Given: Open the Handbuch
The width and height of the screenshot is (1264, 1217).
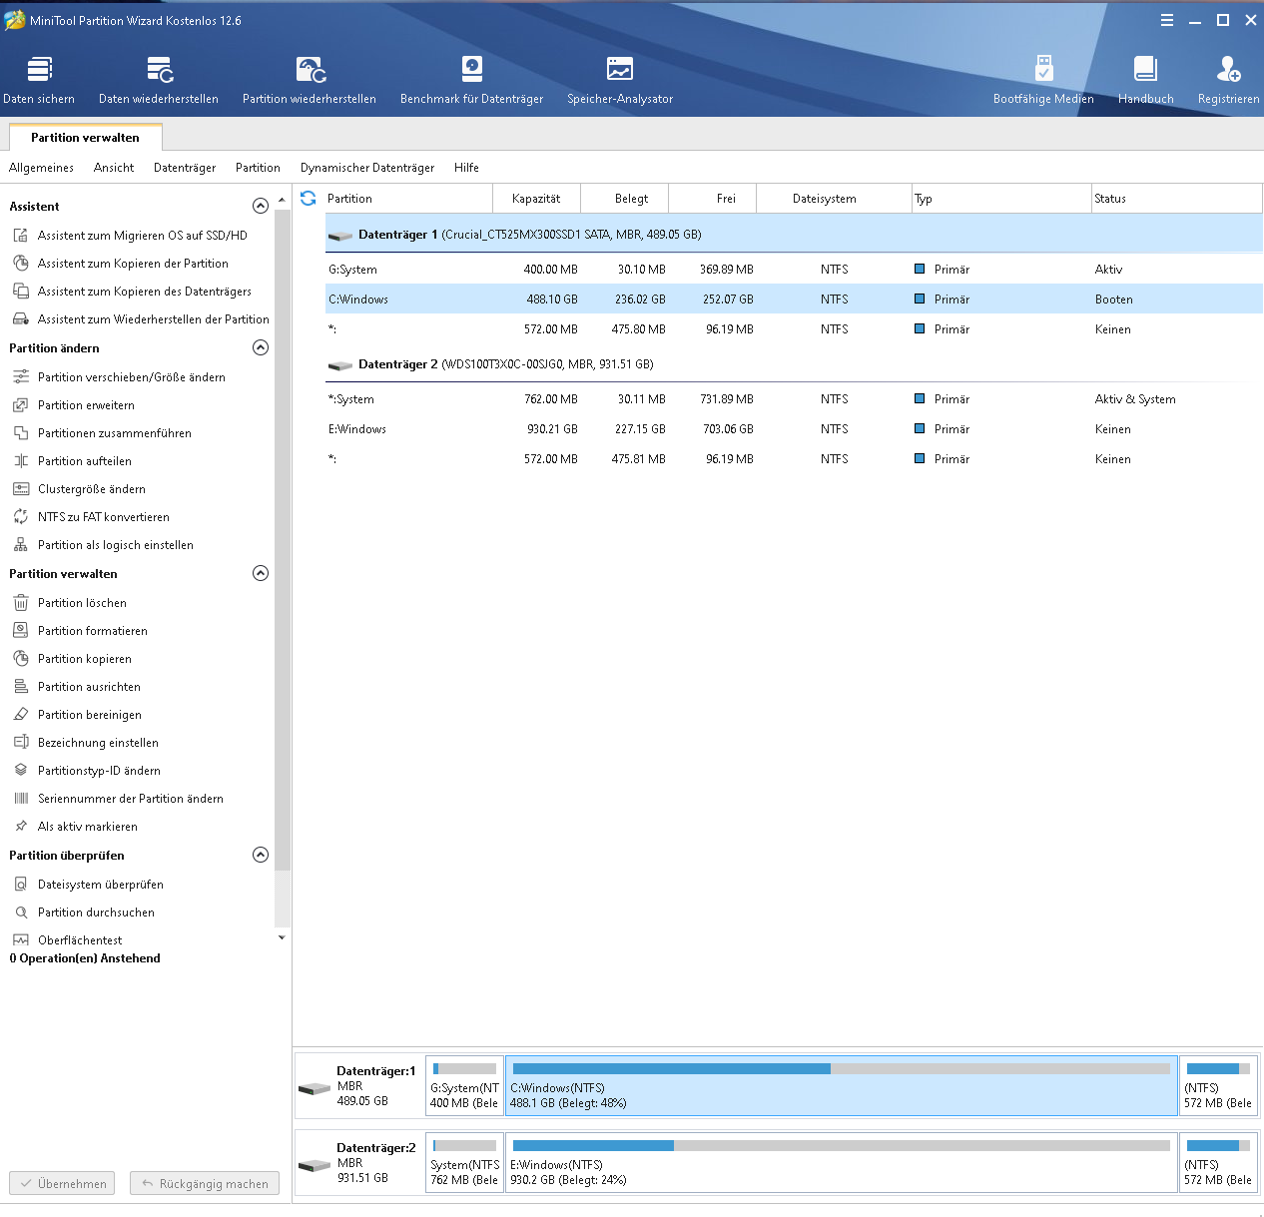Looking at the screenshot, I should (x=1145, y=80).
